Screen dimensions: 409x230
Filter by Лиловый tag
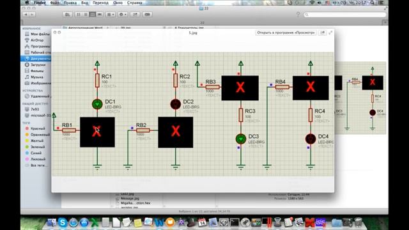click(x=35, y=159)
